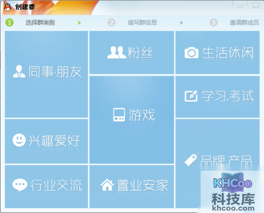Viewport: 264px width, 213px height.
Task: Minimize the 创建群 window
Action: point(240,6)
